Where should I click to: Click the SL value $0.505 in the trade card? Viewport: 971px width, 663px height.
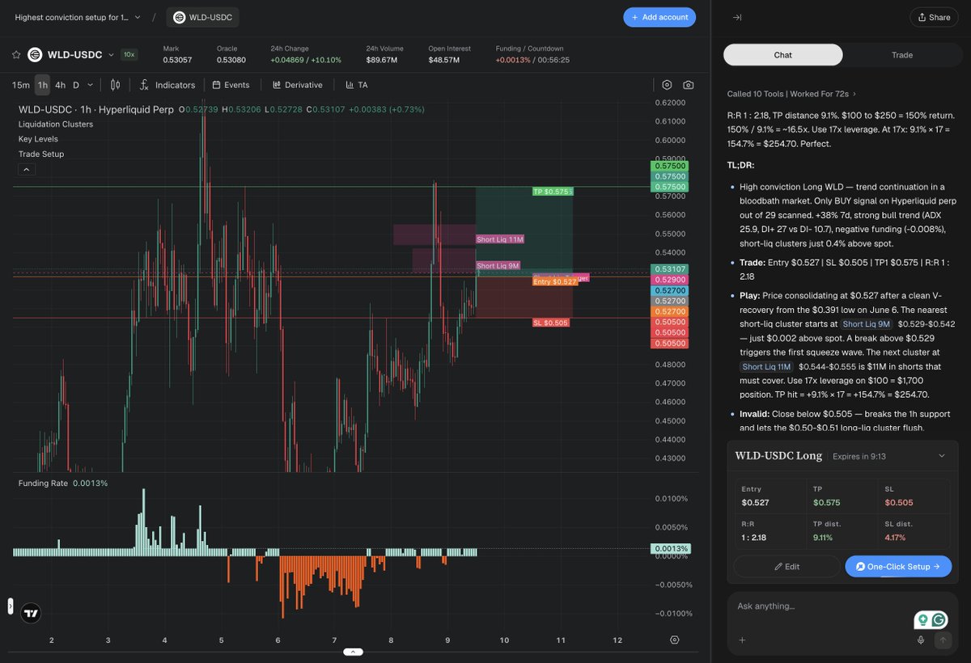tap(898, 502)
